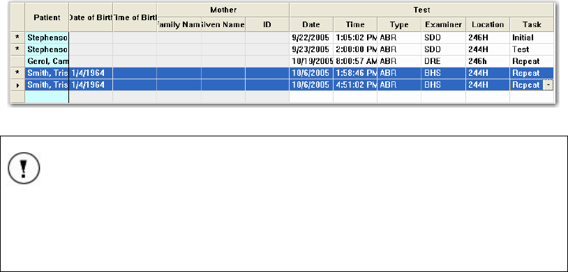Click the Examiner column header
Image resolution: width=568 pixels, height=272 pixels.
tap(443, 24)
